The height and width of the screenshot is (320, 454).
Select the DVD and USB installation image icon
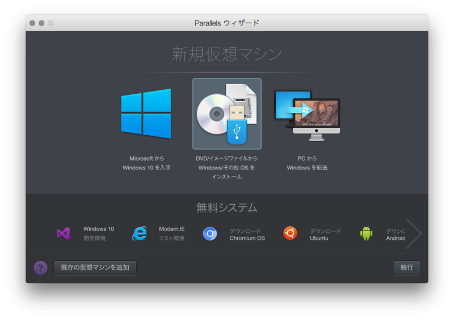(226, 114)
